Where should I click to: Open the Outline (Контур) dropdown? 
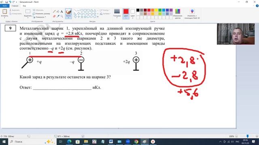(105, 10)
